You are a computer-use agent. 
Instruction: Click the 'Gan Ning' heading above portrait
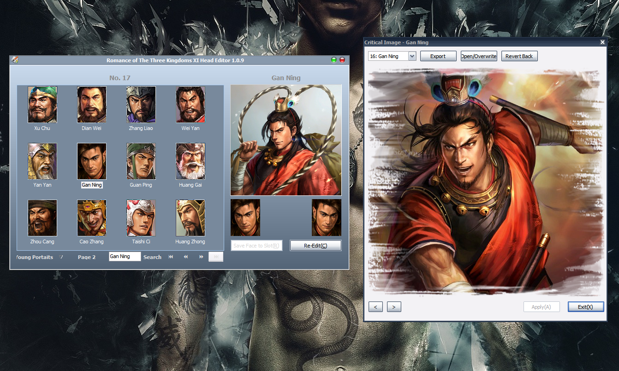tap(286, 78)
